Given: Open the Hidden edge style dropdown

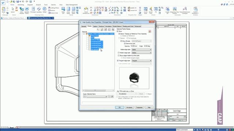Looking at the screenshot, I should coord(141,53).
